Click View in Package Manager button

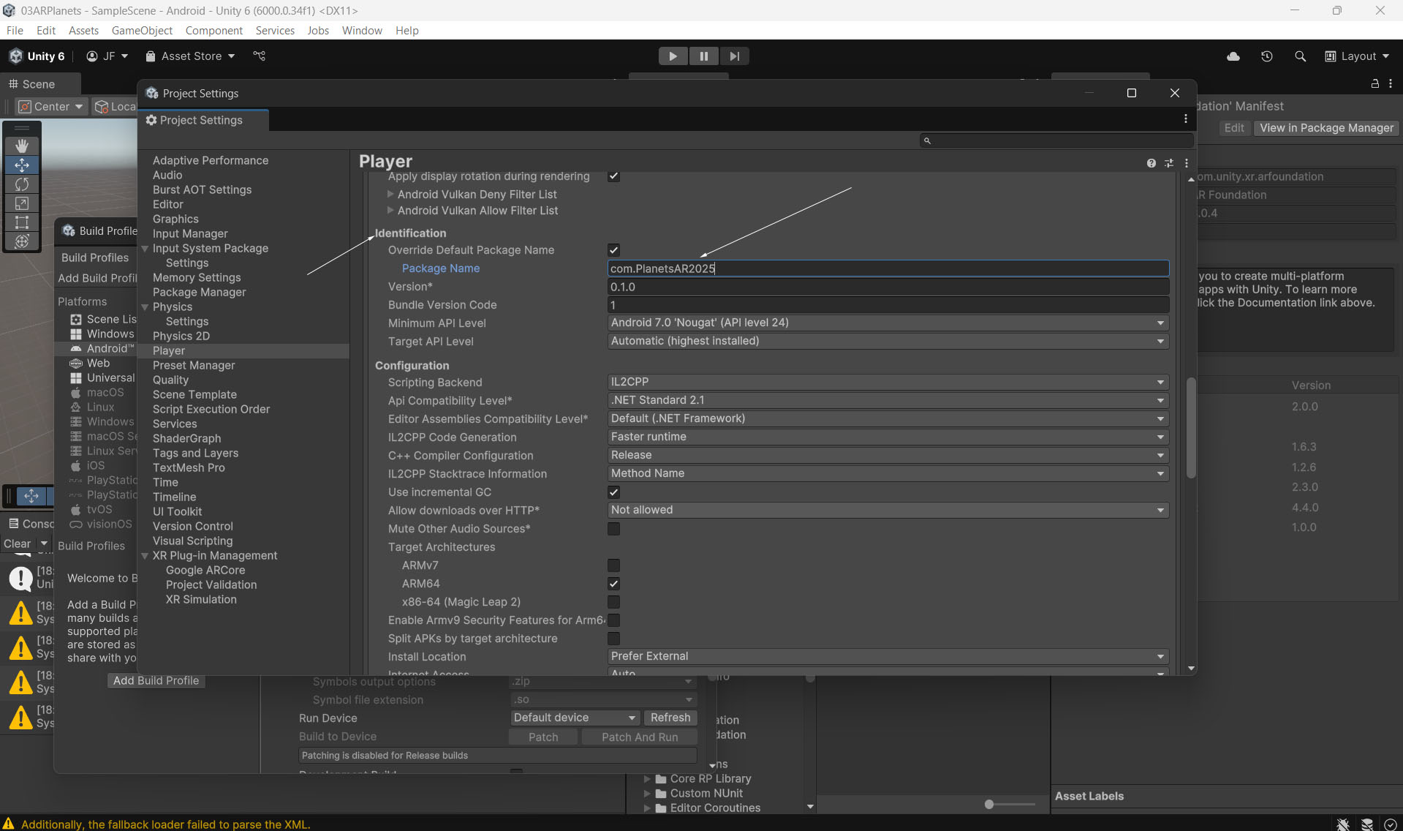(x=1326, y=128)
